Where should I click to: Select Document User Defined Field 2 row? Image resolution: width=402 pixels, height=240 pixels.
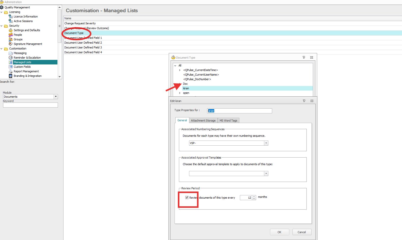pos(233,43)
